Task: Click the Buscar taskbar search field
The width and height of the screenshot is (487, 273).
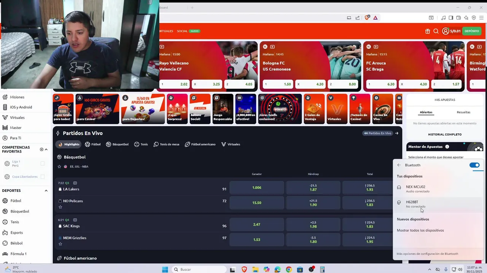Action: [x=199, y=270]
